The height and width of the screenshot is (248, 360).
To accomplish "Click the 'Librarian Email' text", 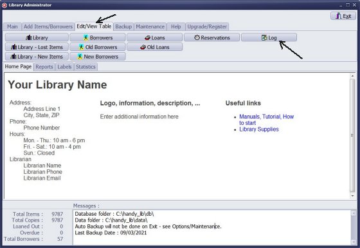I will coord(42,178).
